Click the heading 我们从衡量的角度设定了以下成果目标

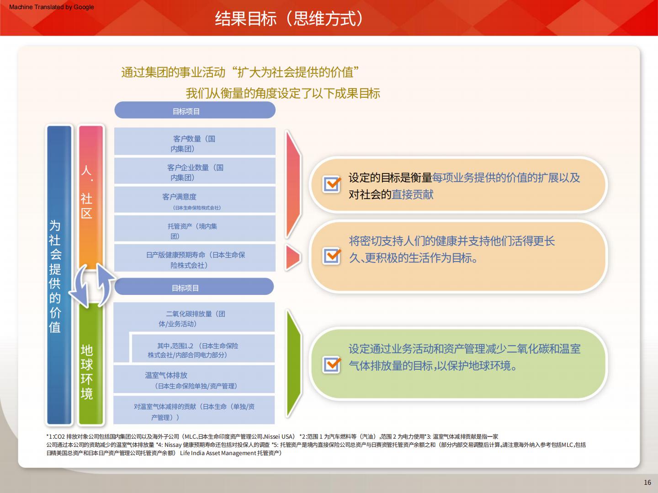tap(283, 93)
